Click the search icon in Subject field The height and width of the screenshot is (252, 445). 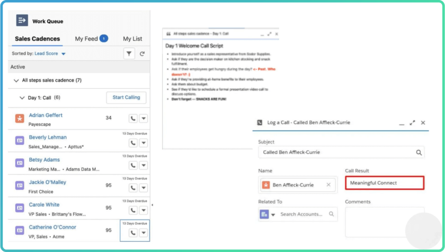tap(419, 153)
